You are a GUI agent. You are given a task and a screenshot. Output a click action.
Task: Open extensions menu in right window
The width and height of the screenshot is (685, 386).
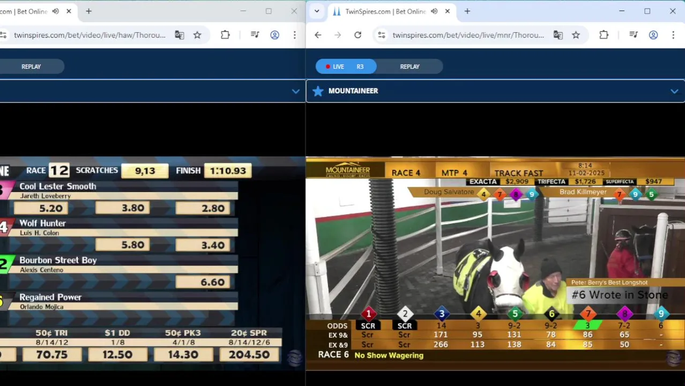pyautogui.click(x=604, y=35)
